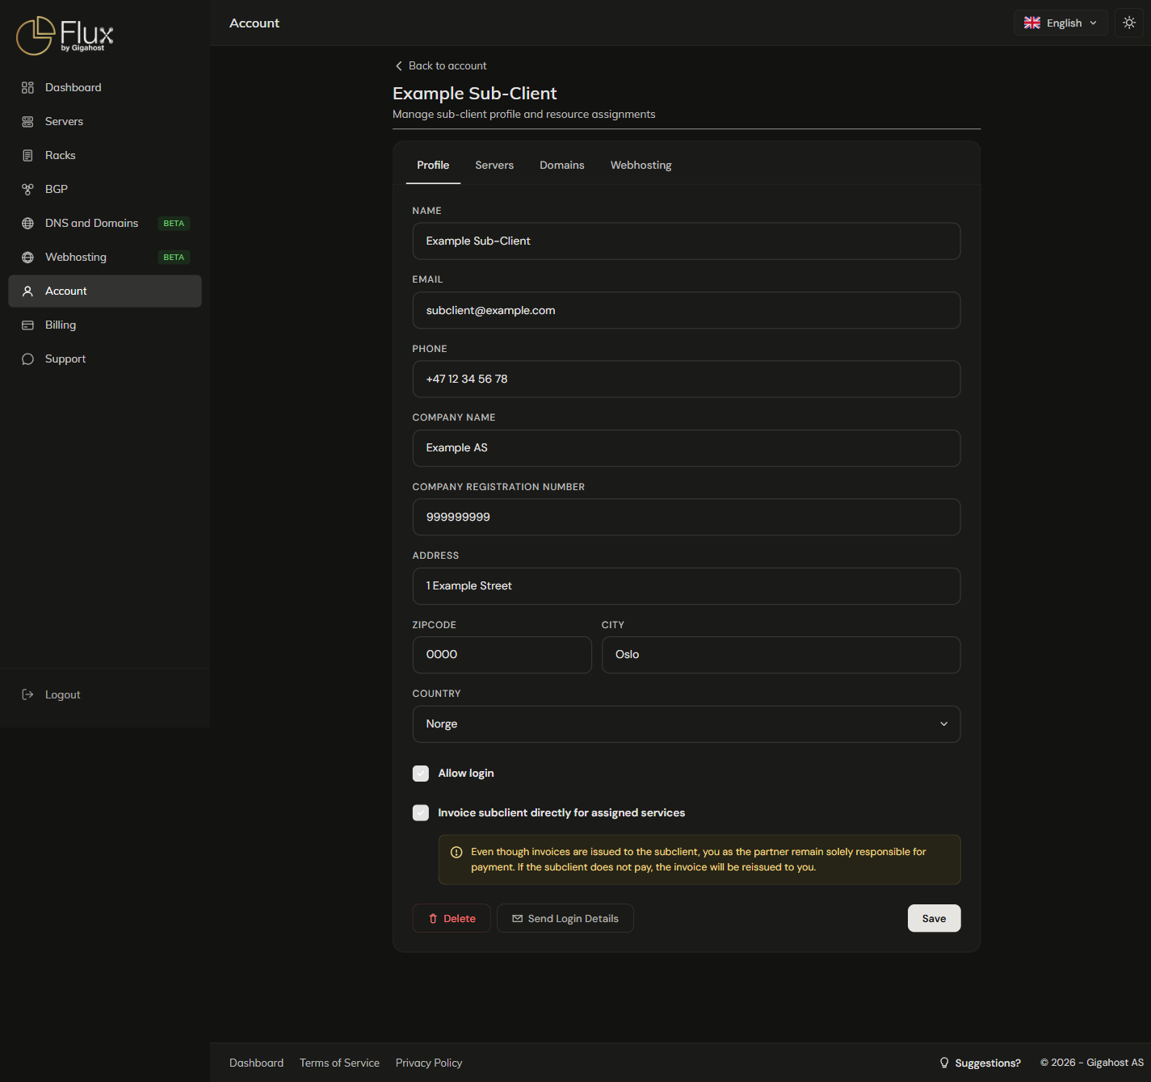Click the Webhosting globe icon in the sidebar
The image size is (1151, 1082).
27,257
